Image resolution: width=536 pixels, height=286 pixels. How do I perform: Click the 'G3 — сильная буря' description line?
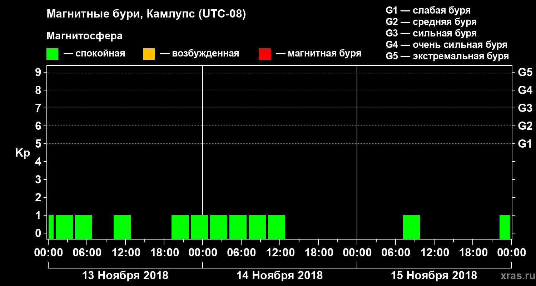coord(431,33)
